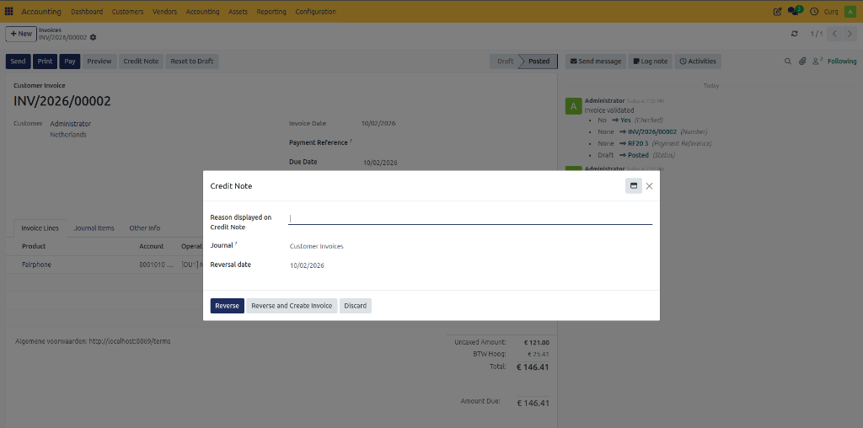
Task: Click the paperclip attachments icon
Action: [x=802, y=61]
